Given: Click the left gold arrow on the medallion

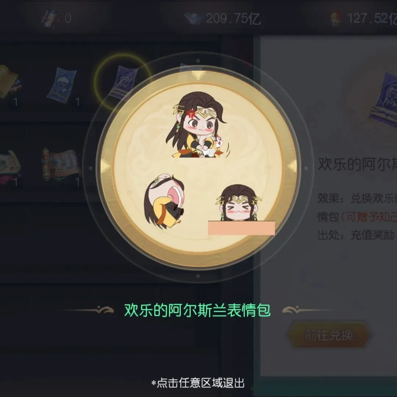Looking at the screenshot, I should [x=105, y=167].
